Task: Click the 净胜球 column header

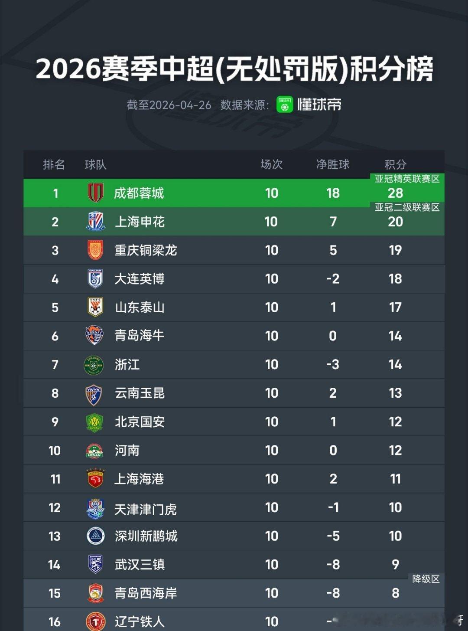Action: 333,164
